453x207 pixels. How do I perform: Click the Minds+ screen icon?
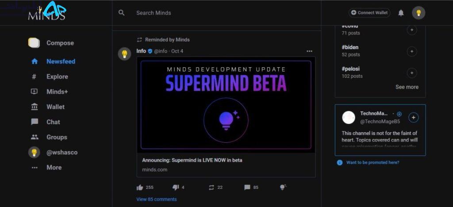point(35,92)
